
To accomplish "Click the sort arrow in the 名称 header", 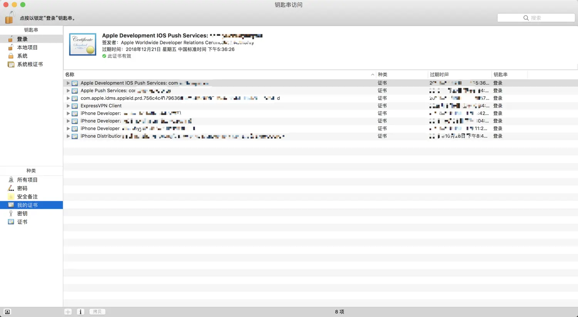I will point(373,75).
